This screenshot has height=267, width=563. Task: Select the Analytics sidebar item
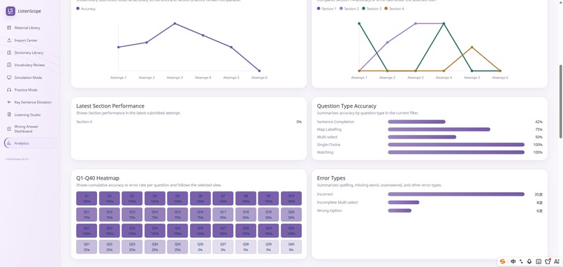click(x=30, y=143)
